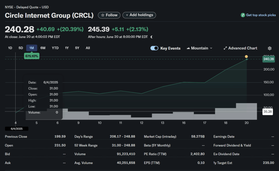279x171 pixels.
Task: Show the All time range
Action: [88, 48]
